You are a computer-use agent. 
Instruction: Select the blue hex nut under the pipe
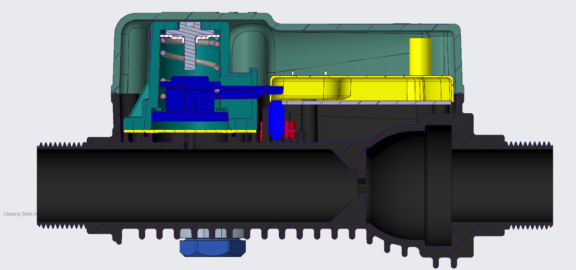(213, 247)
